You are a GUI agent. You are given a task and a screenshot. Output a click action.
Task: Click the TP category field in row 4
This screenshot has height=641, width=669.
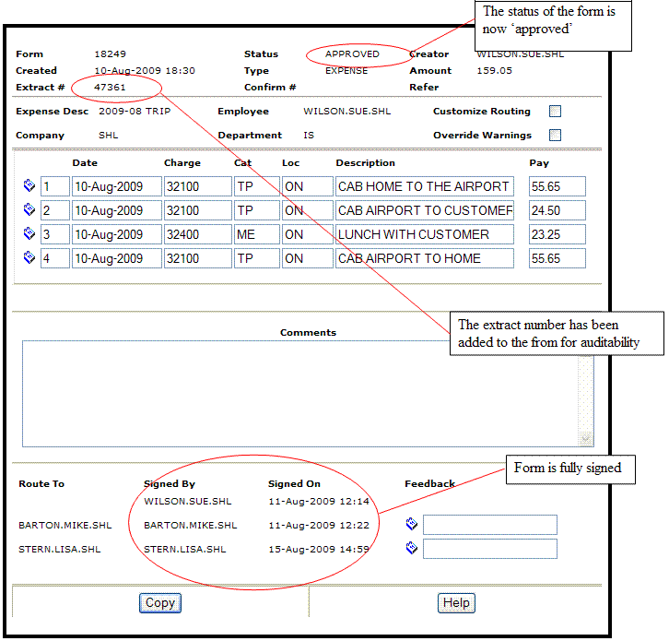(x=257, y=258)
